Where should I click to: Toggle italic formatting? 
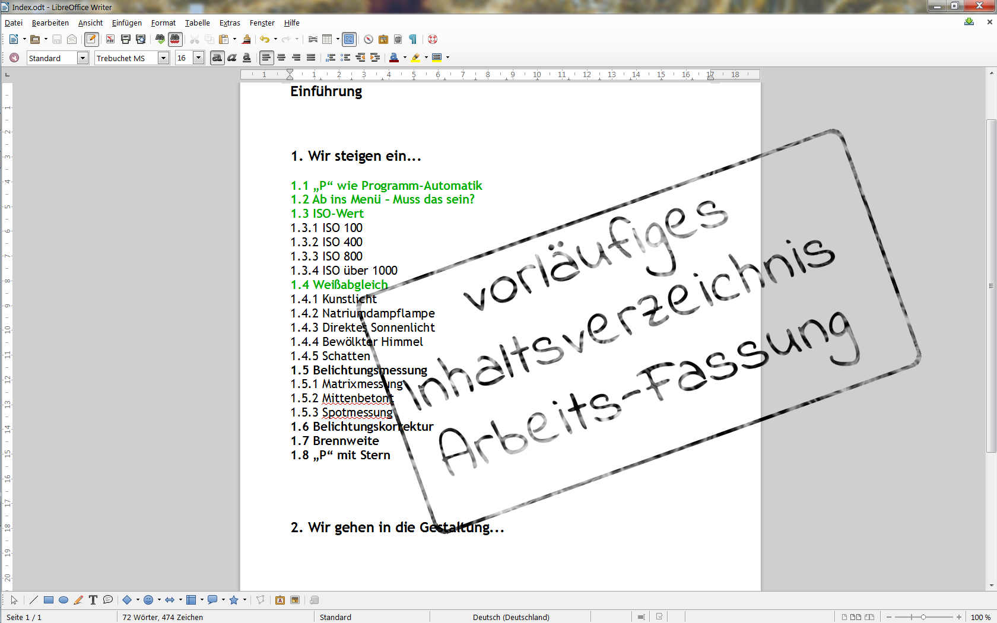tap(232, 58)
